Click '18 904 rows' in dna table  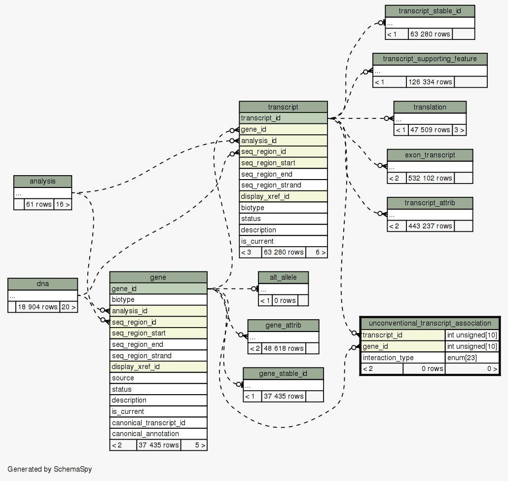pos(37,307)
